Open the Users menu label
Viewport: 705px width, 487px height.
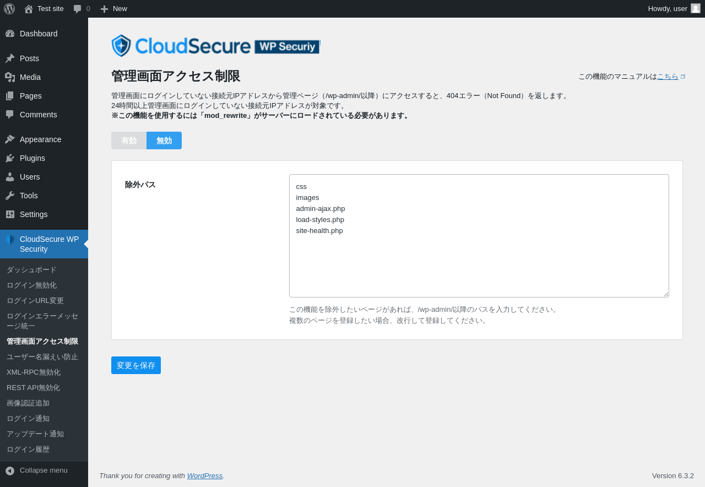(x=30, y=177)
